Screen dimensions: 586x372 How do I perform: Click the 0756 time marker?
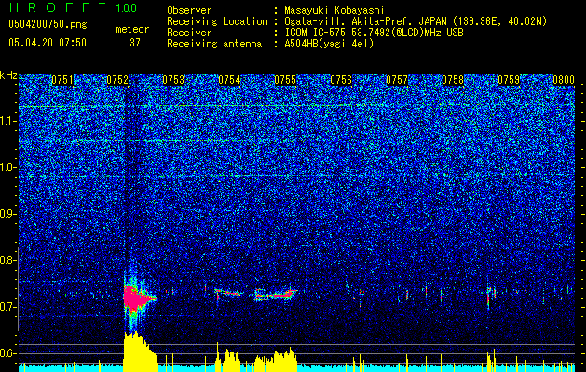341,80
